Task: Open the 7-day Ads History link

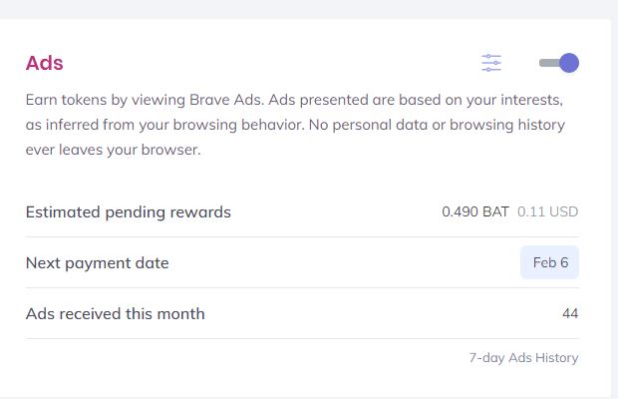Action: click(523, 357)
